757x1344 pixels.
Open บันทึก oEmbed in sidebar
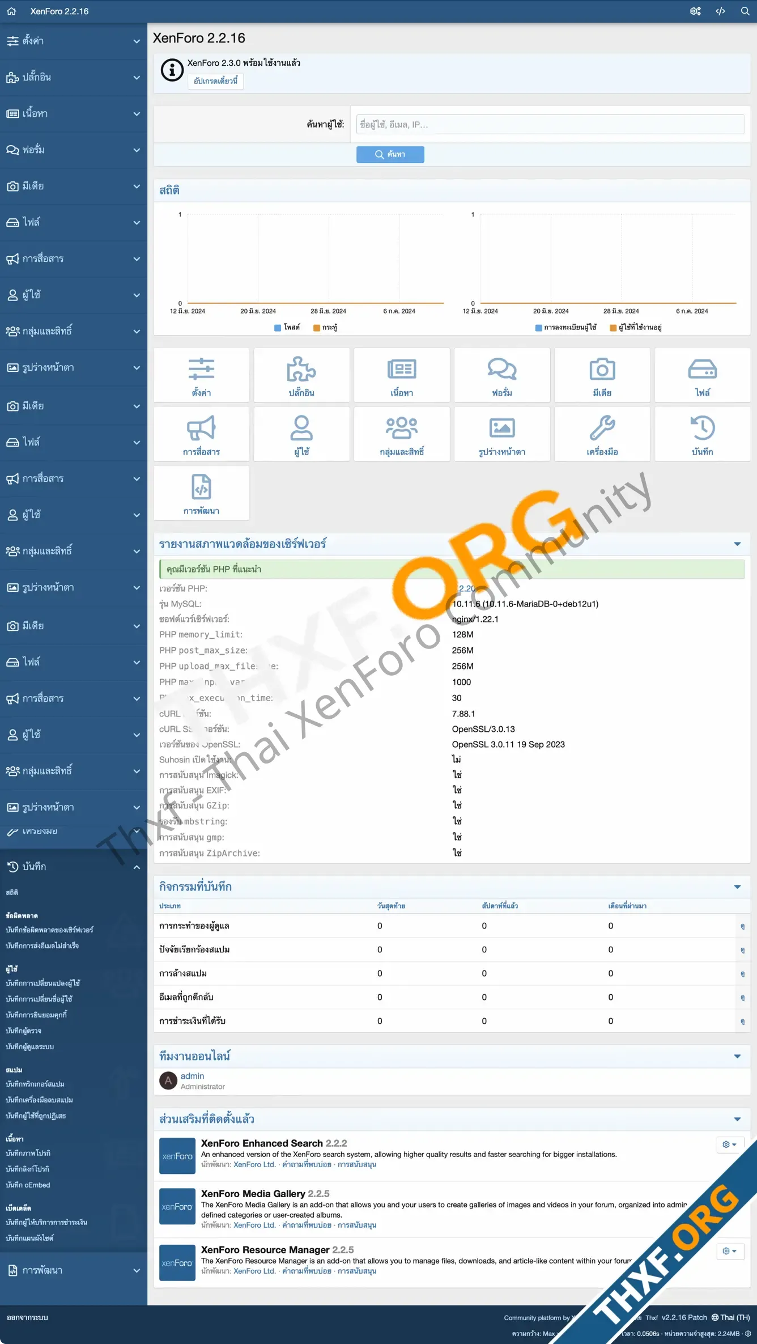tap(28, 1185)
